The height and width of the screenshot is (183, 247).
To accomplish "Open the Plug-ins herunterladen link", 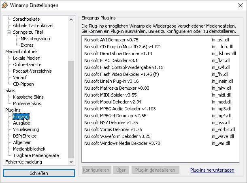I will click(x=212, y=170).
